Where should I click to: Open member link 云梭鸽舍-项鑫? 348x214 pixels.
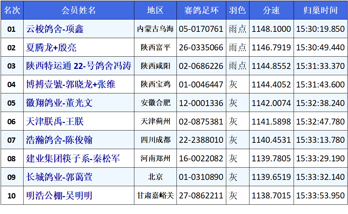(x=55, y=29)
